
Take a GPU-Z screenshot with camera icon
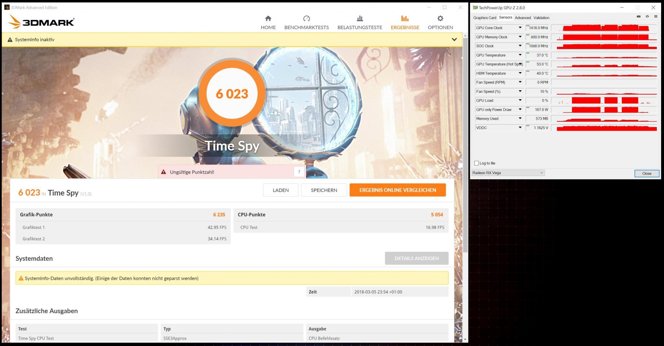[639, 17]
